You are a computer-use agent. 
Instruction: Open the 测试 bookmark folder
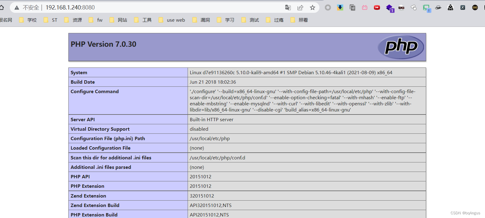tap(250, 20)
